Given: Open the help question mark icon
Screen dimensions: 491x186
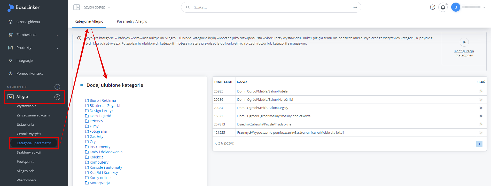Looking at the screenshot, I should [433, 7].
